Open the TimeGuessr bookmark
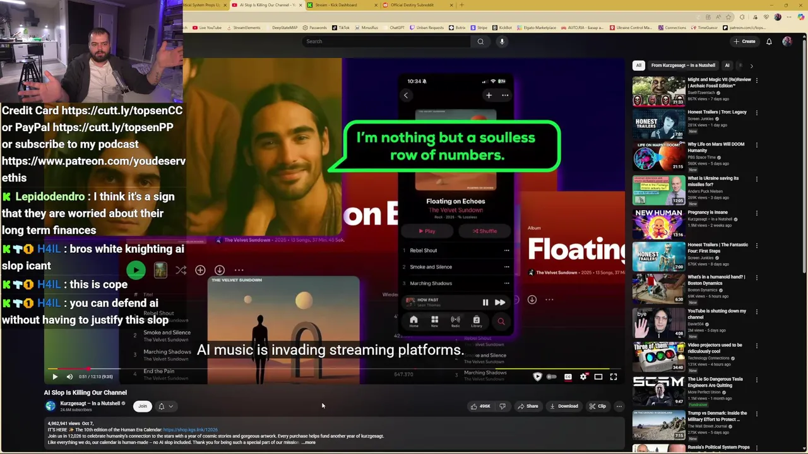Viewport: 808px width, 454px height. (704, 28)
